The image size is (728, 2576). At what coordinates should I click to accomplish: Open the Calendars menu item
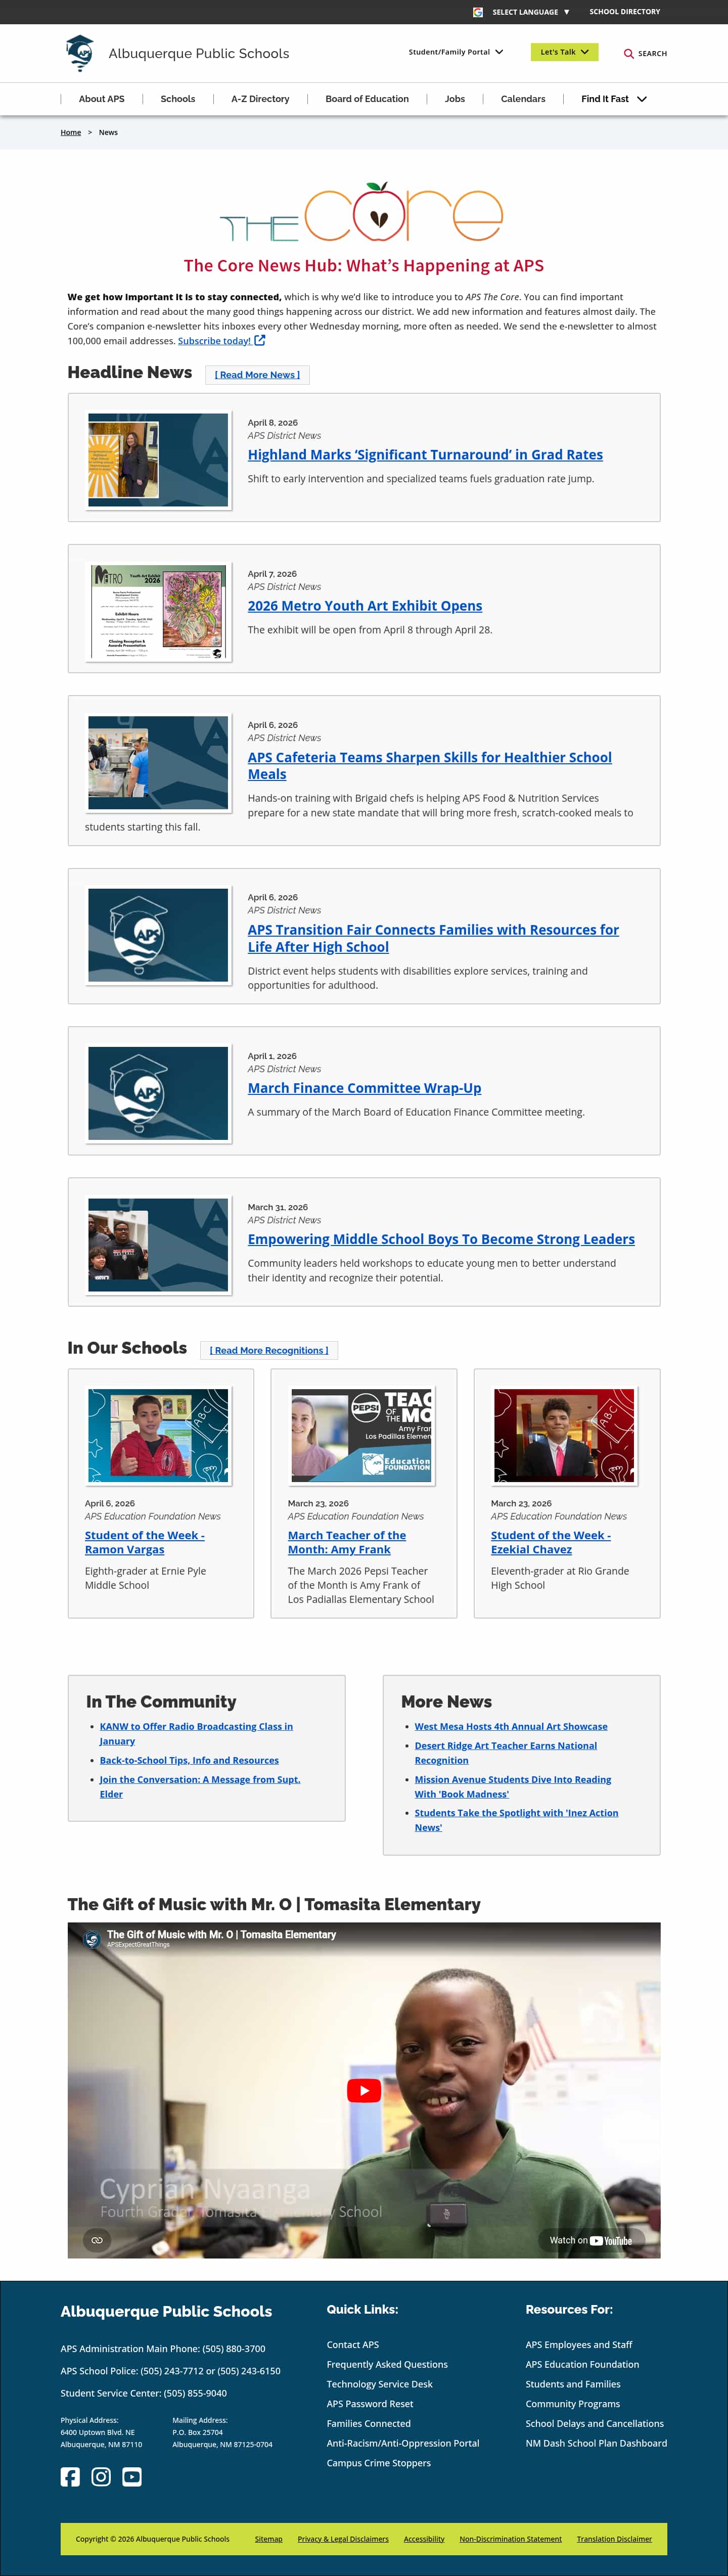[x=523, y=99]
